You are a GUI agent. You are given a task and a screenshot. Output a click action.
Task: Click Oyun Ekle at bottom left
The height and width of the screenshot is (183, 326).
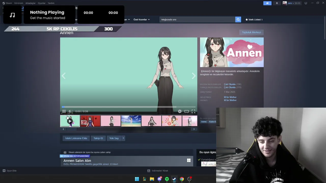click(x=10, y=171)
